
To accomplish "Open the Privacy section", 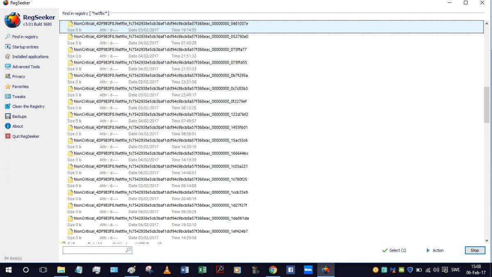I will pos(15,76).
